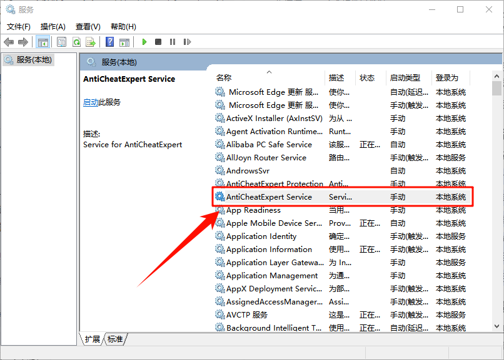Open Help with the blue question-mark icon
The image size is (504, 360).
pos(109,42)
